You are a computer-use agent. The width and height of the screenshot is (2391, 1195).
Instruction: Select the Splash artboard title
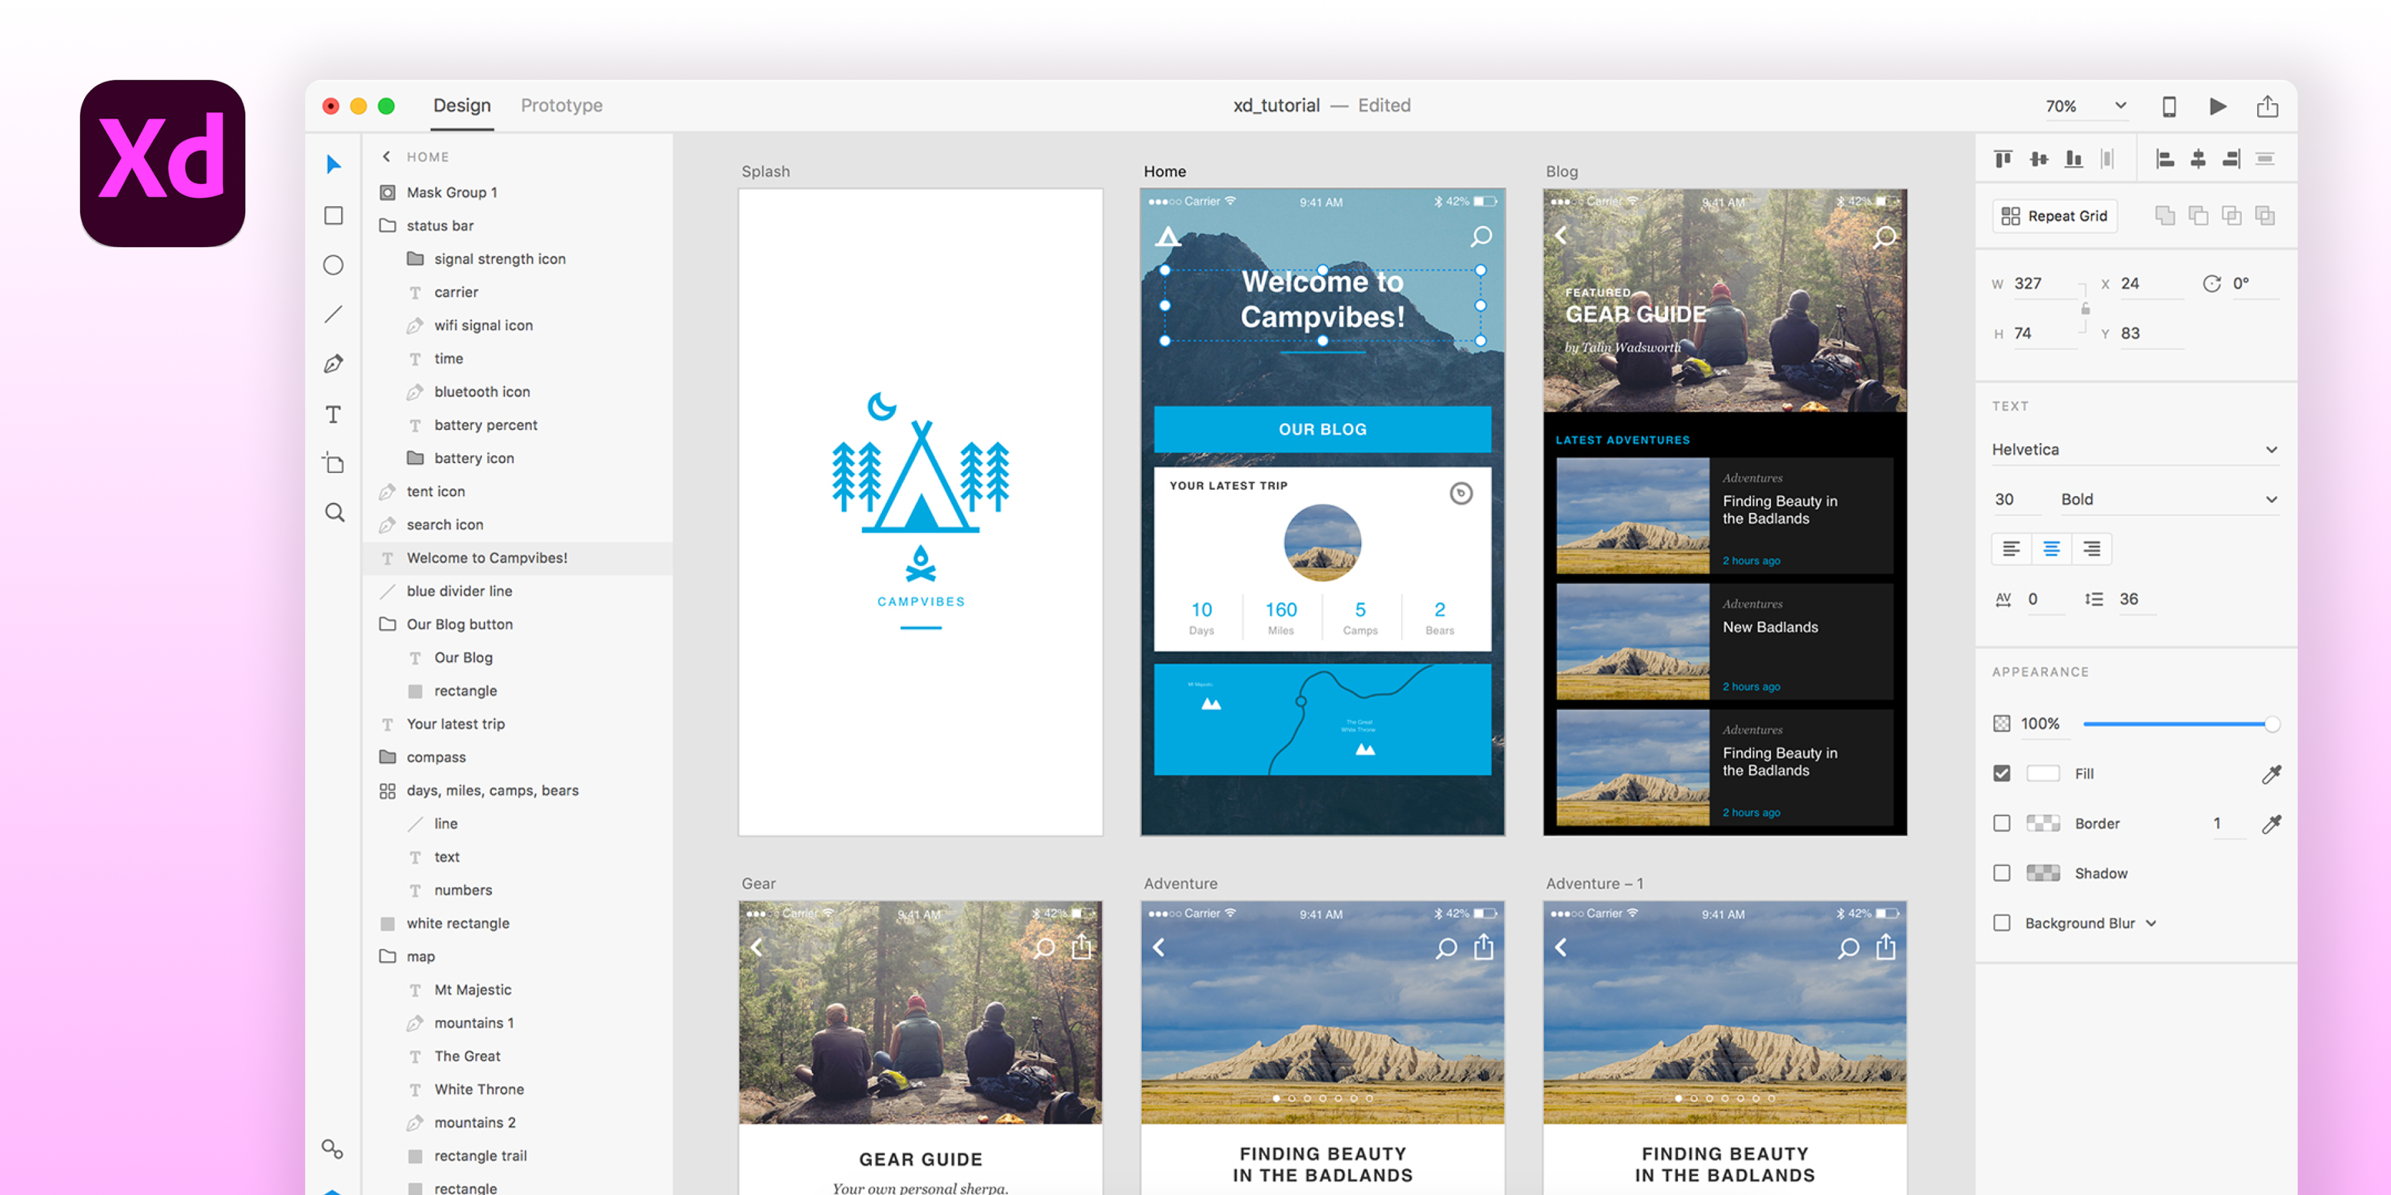pos(766,172)
